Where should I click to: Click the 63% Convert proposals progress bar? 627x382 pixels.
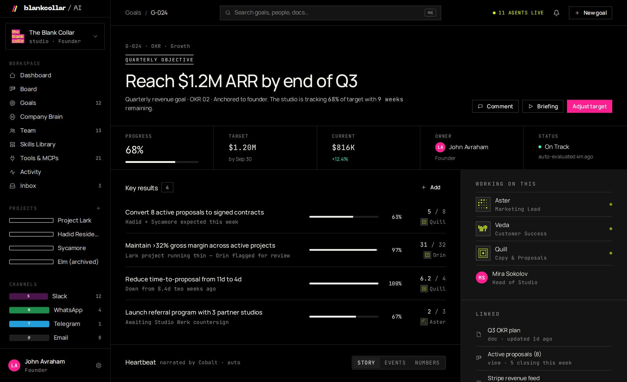point(344,217)
